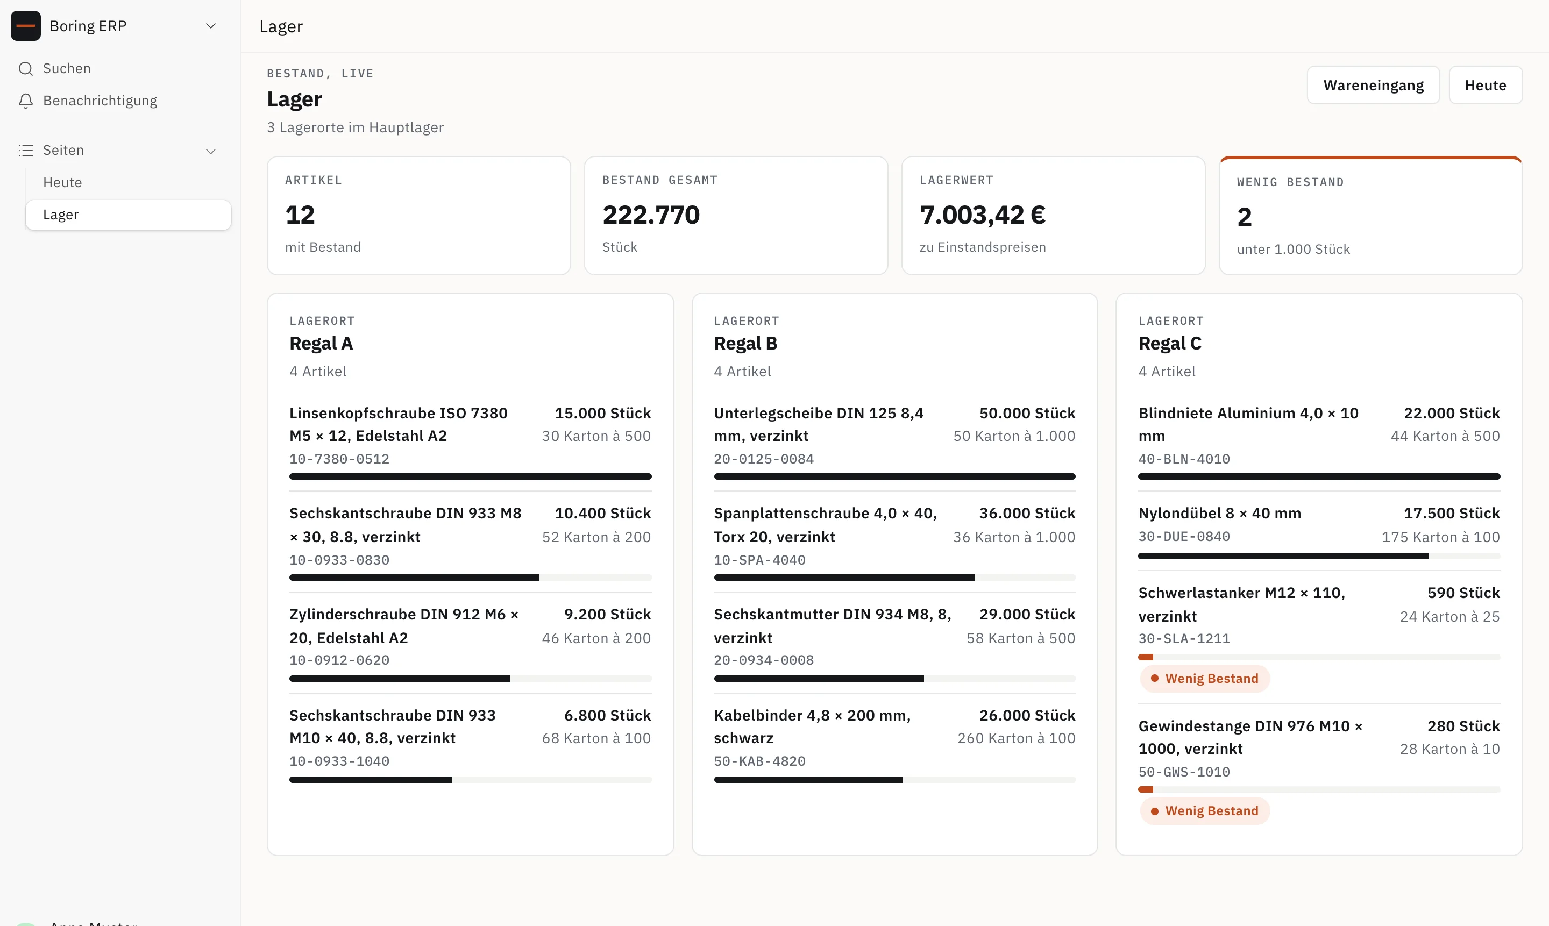Click Sechskantmutter DIN 934 M8 item name

pos(832,626)
